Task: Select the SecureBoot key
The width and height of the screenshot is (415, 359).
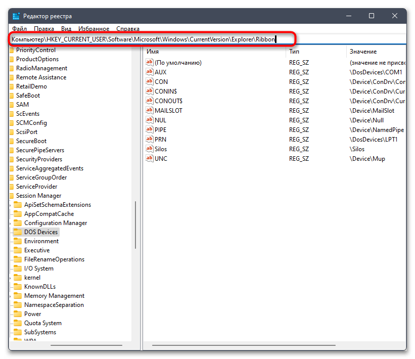Action: pos(31,141)
